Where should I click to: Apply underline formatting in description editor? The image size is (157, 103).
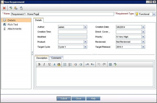tap(49, 64)
